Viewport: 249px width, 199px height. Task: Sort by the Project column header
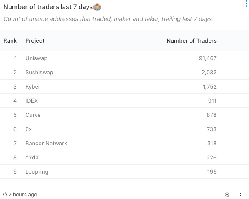click(x=35, y=41)
